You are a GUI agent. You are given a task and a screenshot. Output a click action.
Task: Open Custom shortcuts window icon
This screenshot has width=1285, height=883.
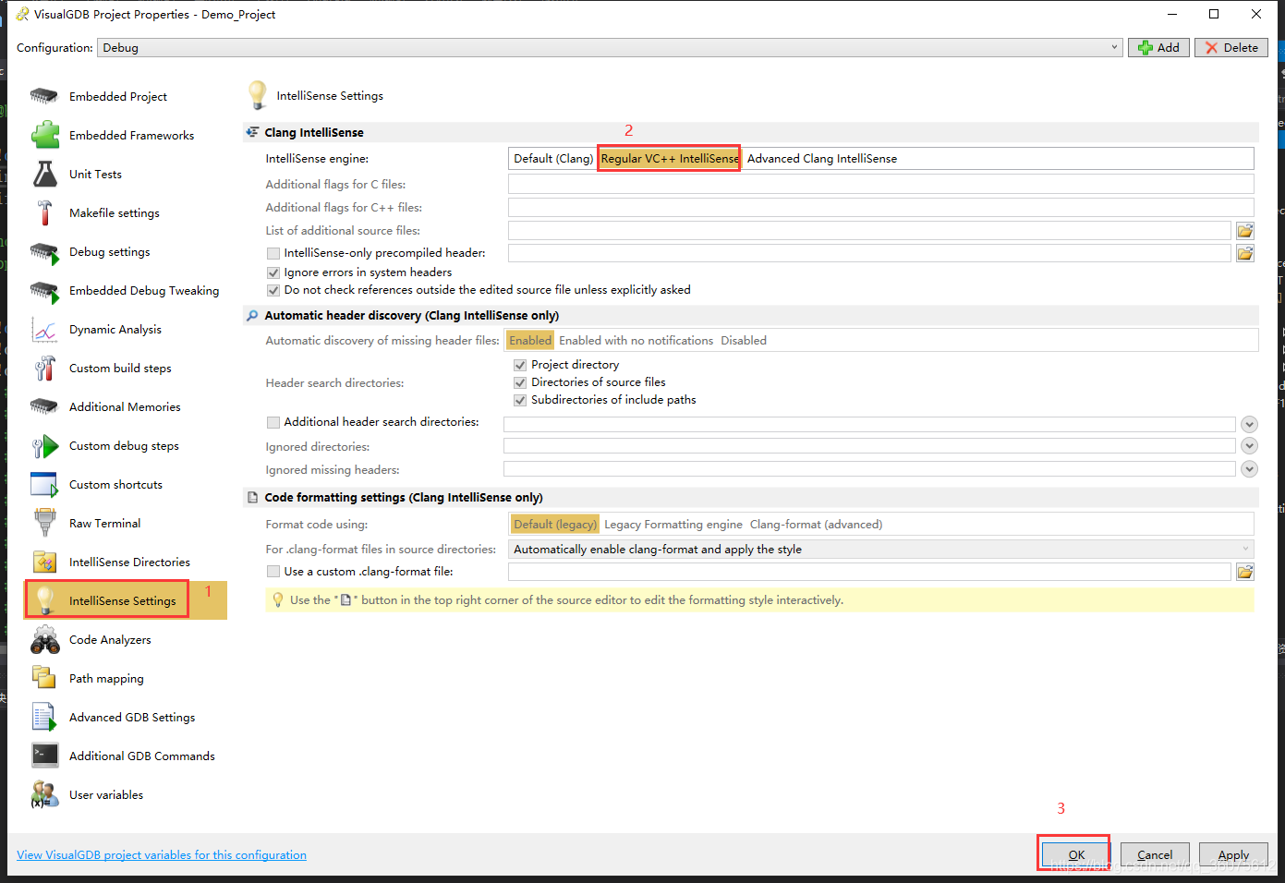click(x=44, y=484)
